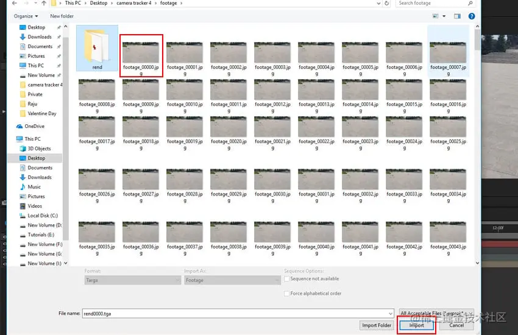This screenshot has width=518, height=335.
Task: Select Downloads in Quick access
Action: click(x=40, y=37)
